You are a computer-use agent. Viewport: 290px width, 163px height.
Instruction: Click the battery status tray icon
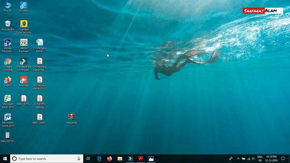coord(243,158)
